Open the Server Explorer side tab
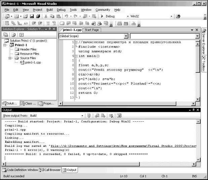The image size is (208, 180). 204,41
